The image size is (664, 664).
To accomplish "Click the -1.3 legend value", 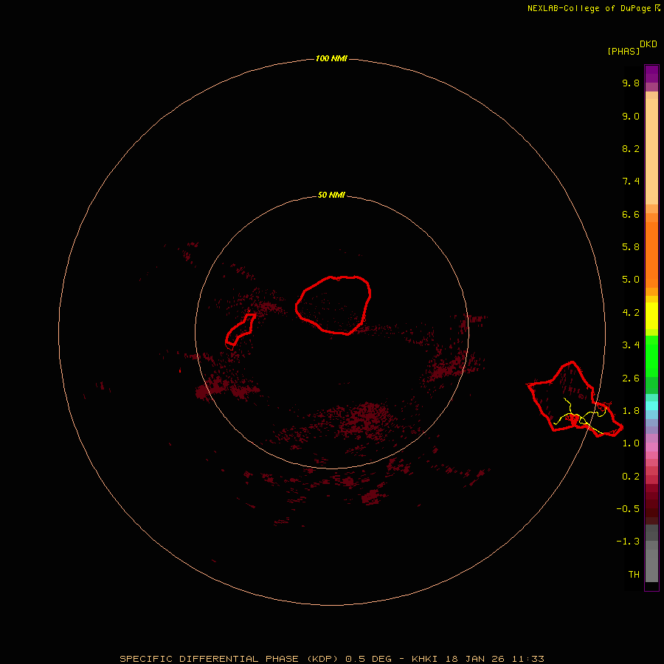I will 628,542.
